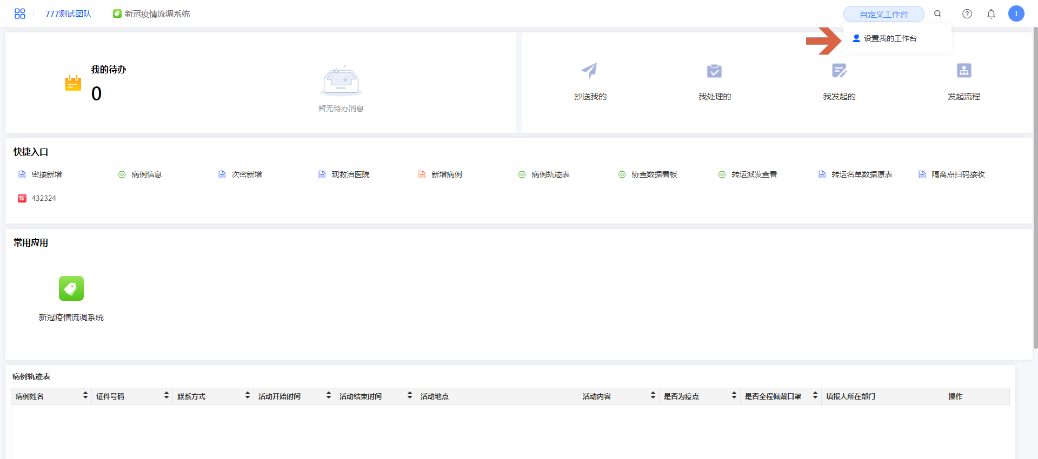
Task: Click the search magnifier icon
Action: click(x=937, y=13)
